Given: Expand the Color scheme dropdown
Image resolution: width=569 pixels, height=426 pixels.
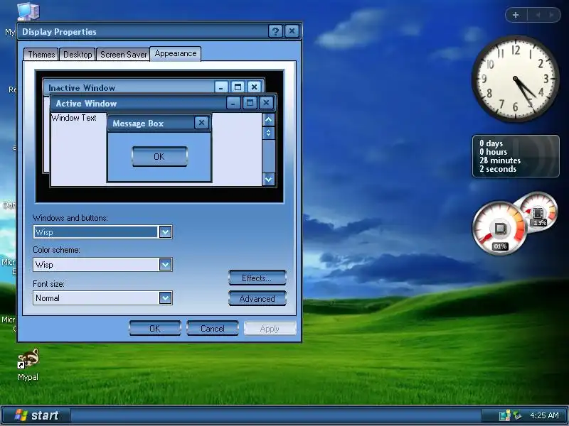Looking at the screenshot, I should [x=165, y=264].
